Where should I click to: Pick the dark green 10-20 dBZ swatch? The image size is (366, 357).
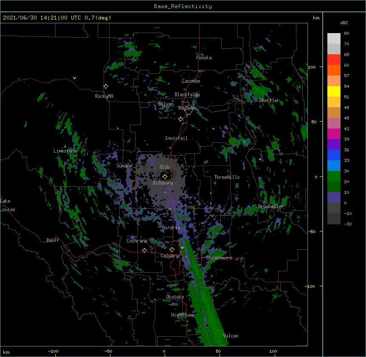334,187
